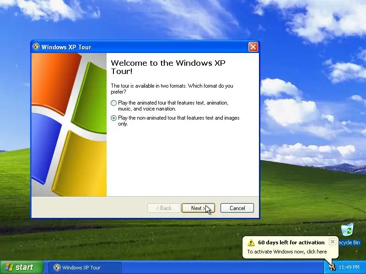Click the Windows flag logo image in dialog

click(x=69, y=125)
